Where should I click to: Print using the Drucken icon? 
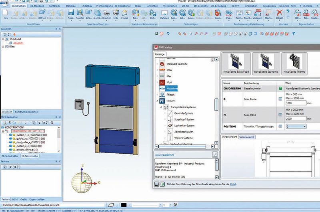coord(107,13)
